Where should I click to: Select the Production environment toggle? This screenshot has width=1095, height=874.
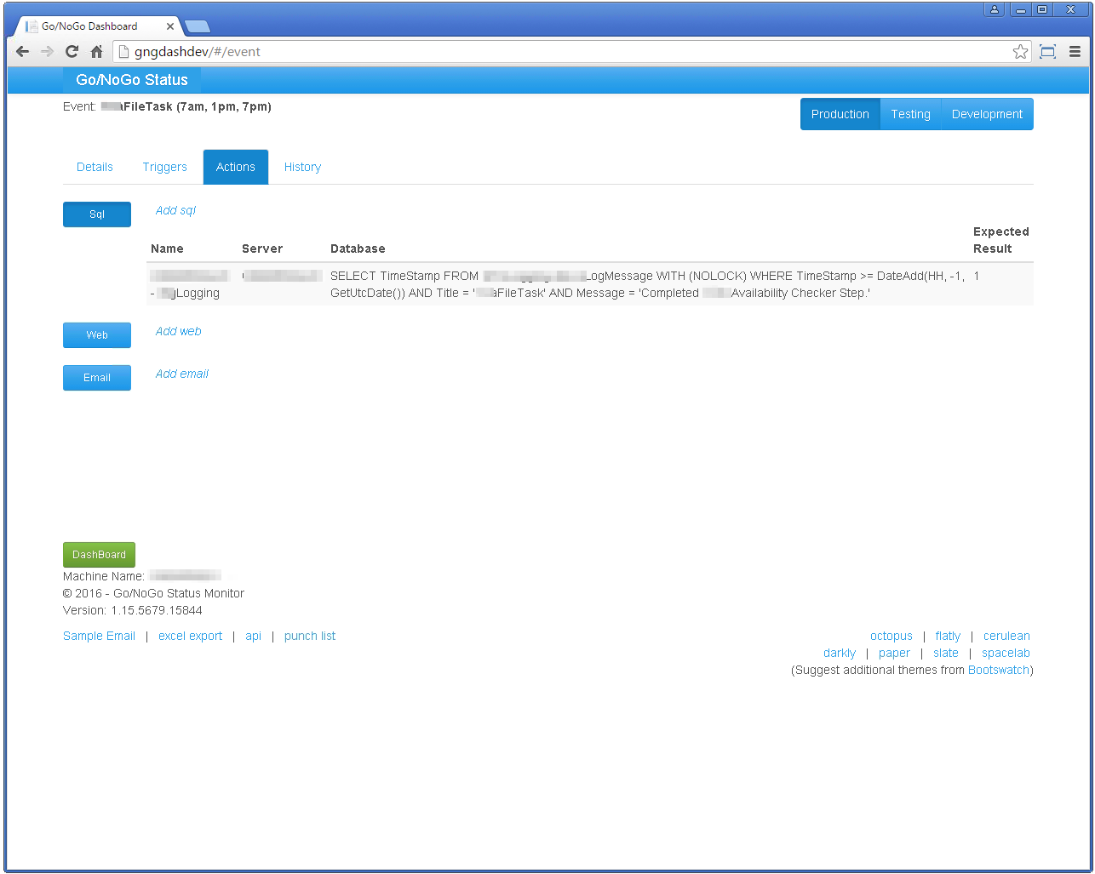840,114
